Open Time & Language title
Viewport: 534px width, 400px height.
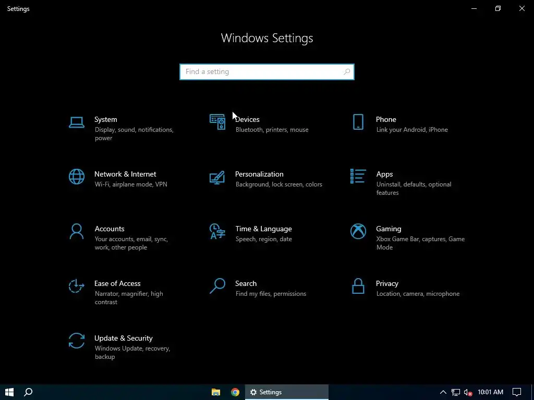[263, 229]
